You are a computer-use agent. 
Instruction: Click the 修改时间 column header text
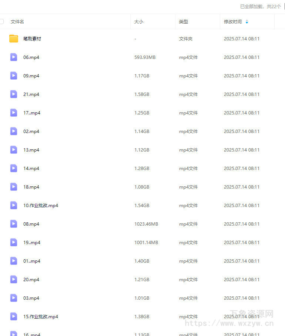(x=232, y=22)
